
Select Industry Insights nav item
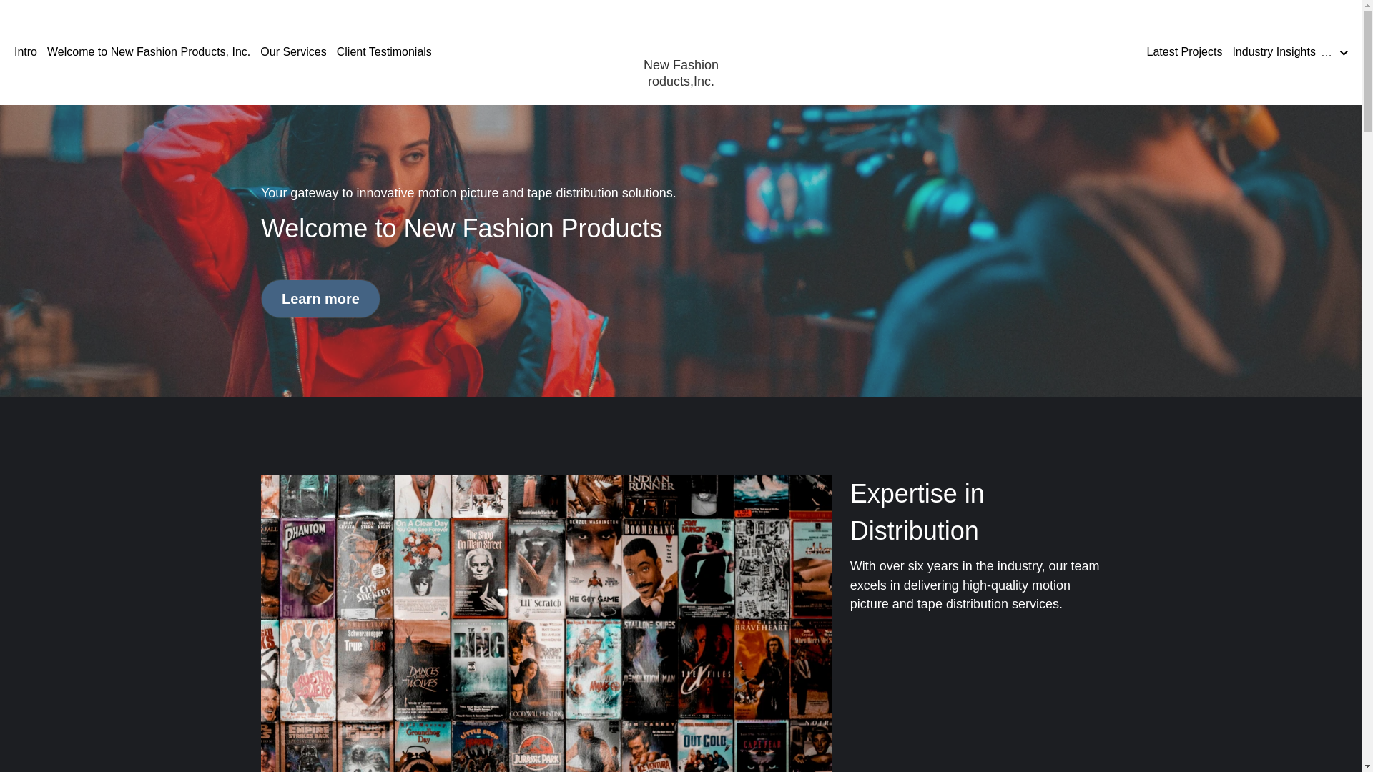coord(1274,52)
